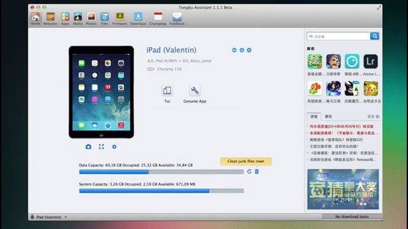Open the iPad (Valentin) device dropdown in status bar
Viewport: 408px width, 229px height.
49,217
